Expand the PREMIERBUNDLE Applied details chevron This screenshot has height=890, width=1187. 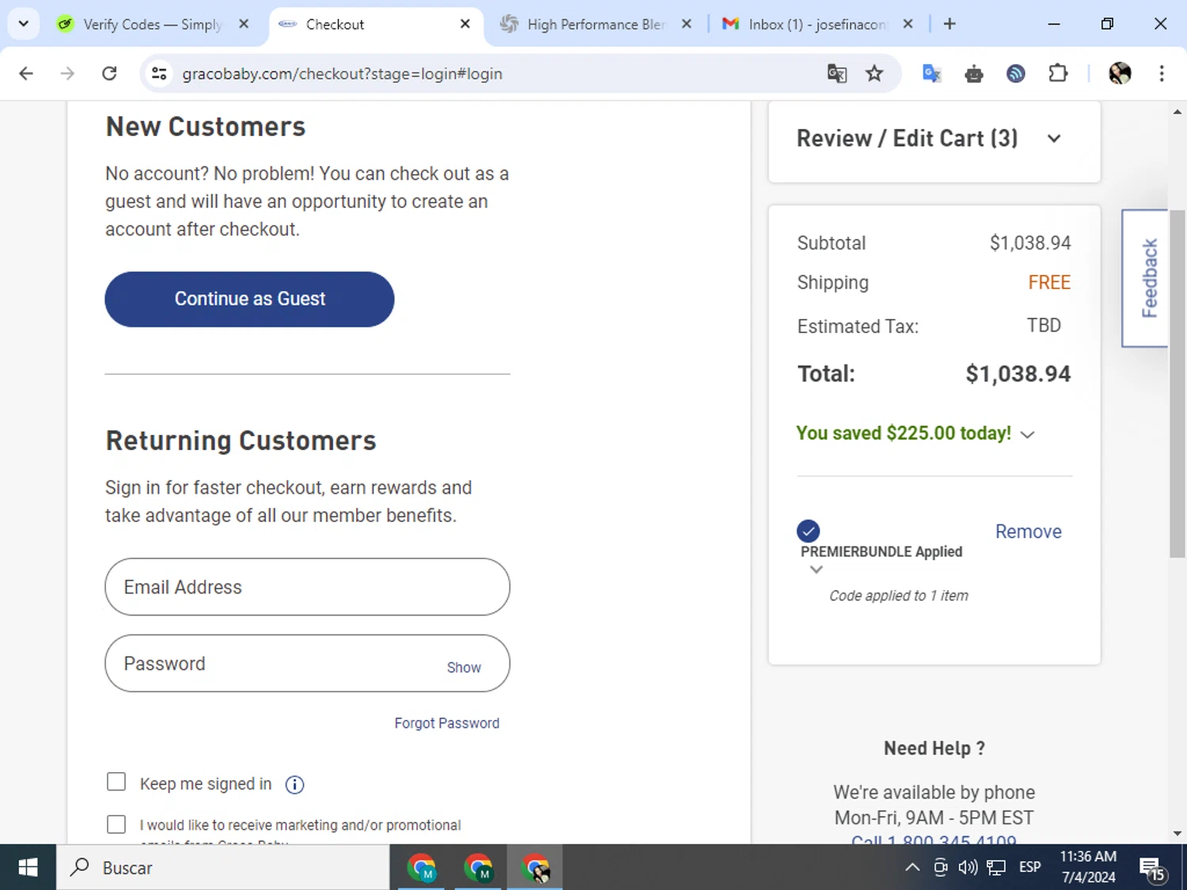click(817, 570)
